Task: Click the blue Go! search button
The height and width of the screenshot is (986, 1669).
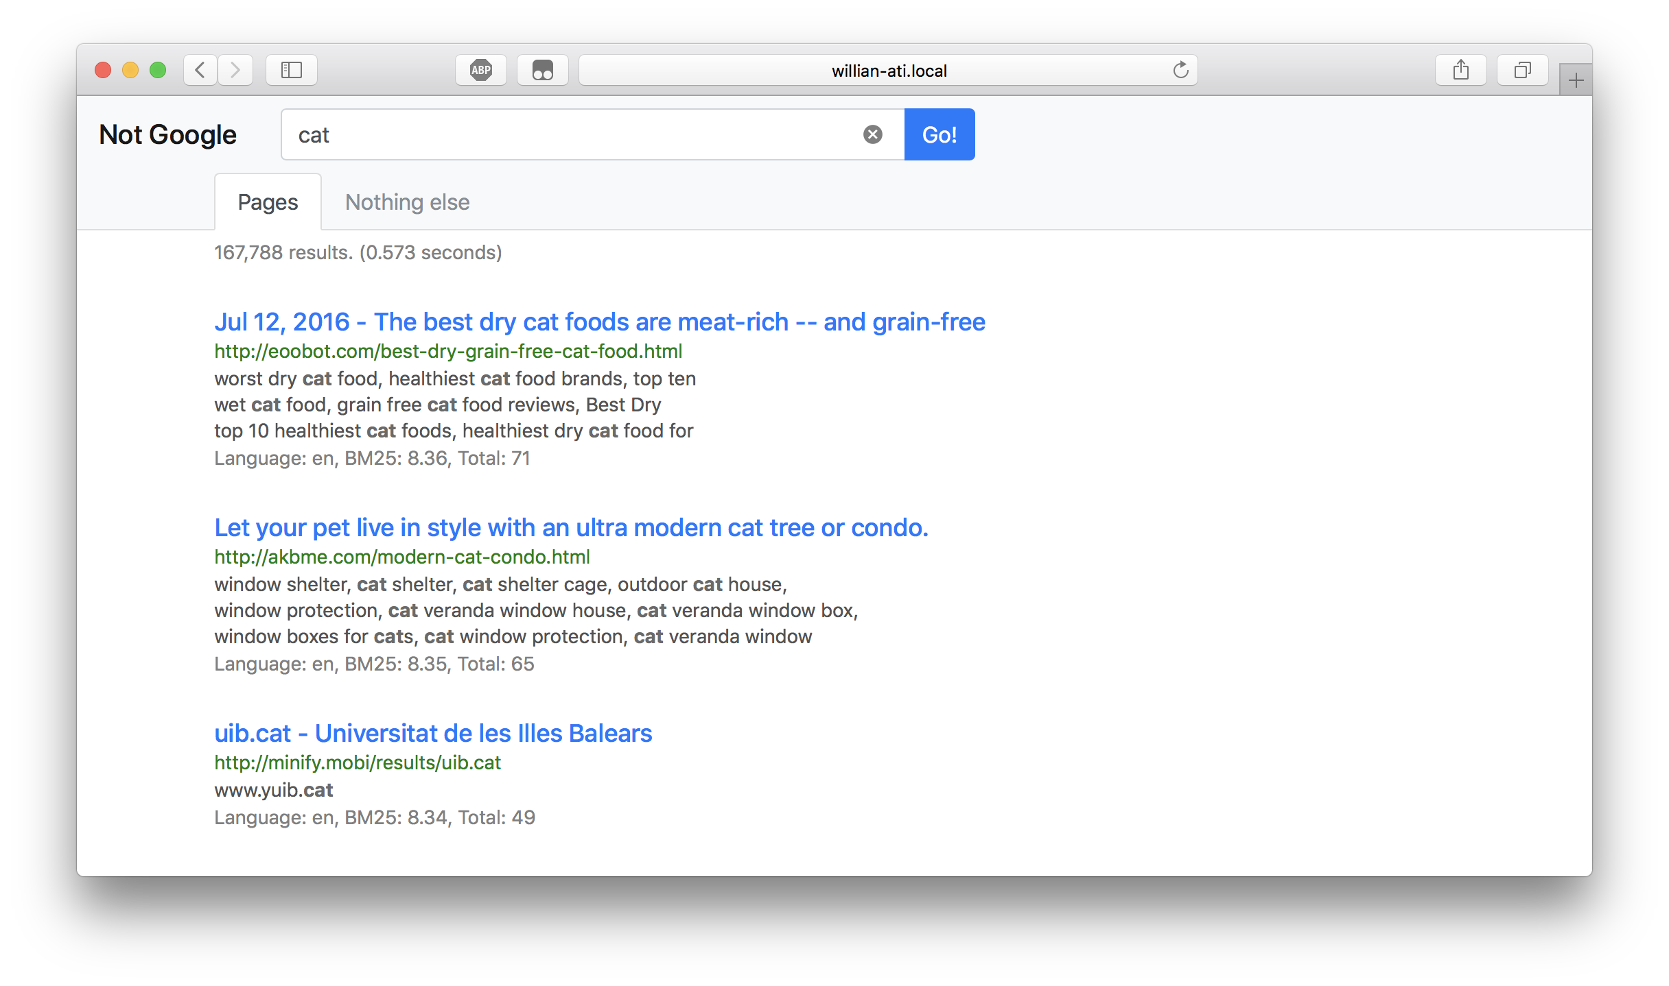Action: coord(939,134)
